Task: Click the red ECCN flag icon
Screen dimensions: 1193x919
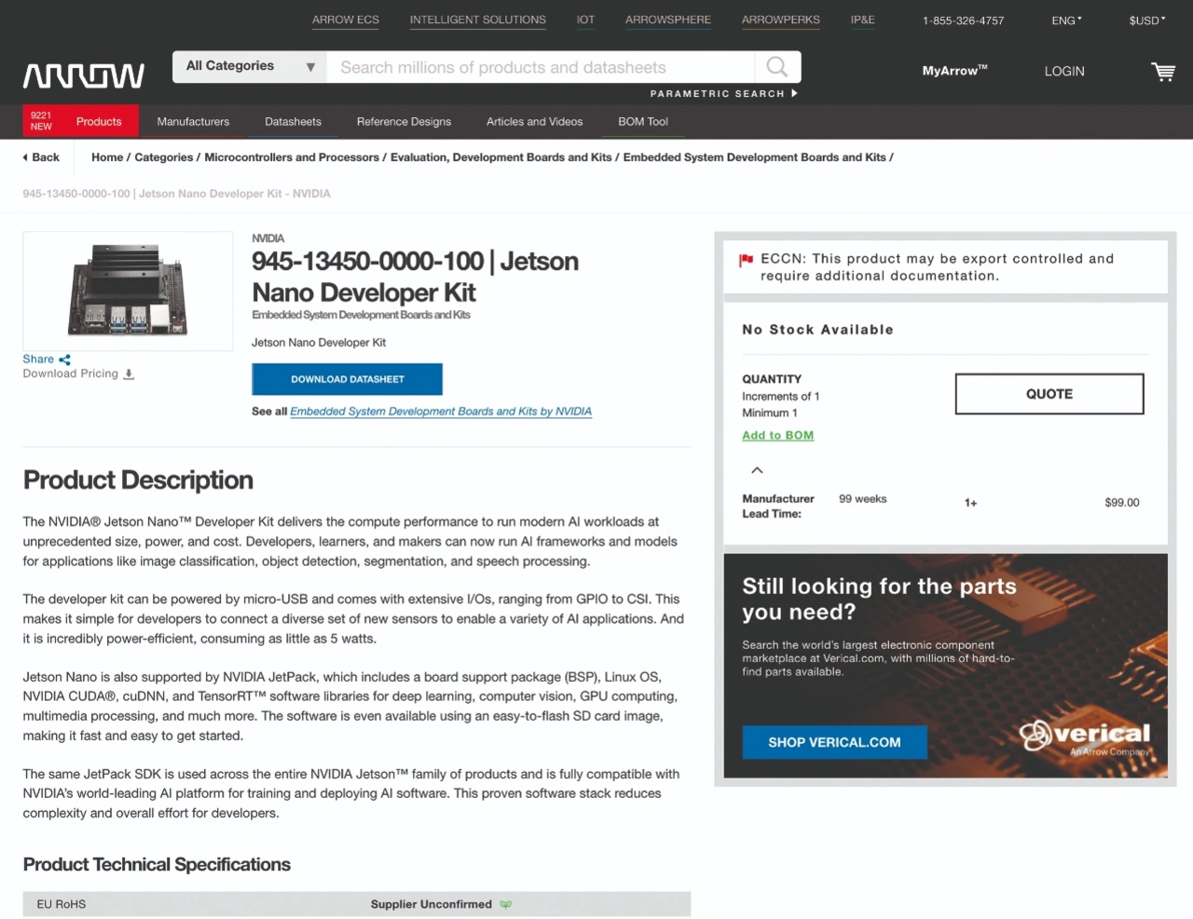Action: 746,260
